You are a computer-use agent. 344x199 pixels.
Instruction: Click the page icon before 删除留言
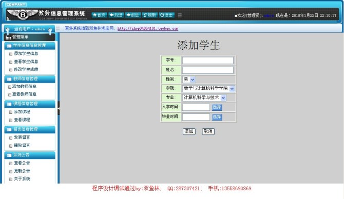click(10, 146)
